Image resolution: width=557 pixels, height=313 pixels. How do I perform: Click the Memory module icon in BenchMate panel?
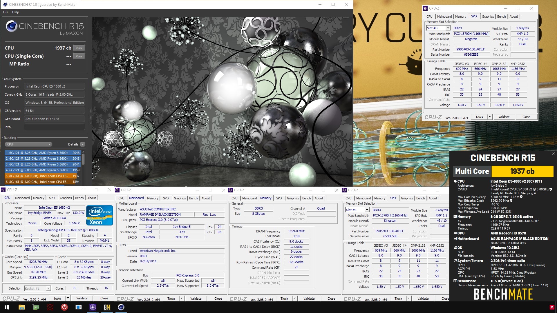point(455,216)
